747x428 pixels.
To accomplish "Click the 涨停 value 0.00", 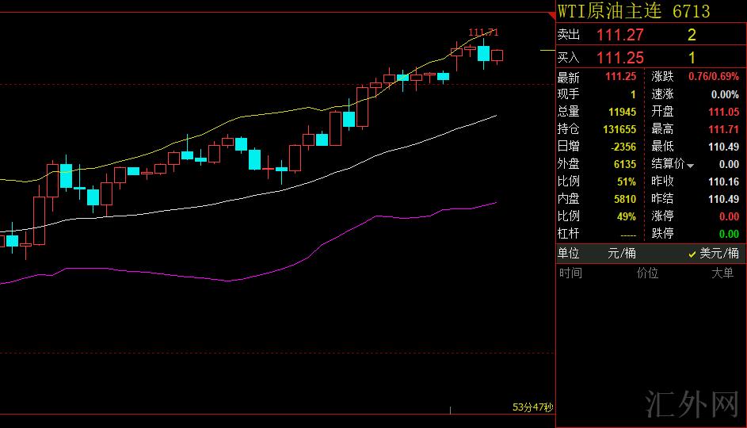I will [729, 217].
